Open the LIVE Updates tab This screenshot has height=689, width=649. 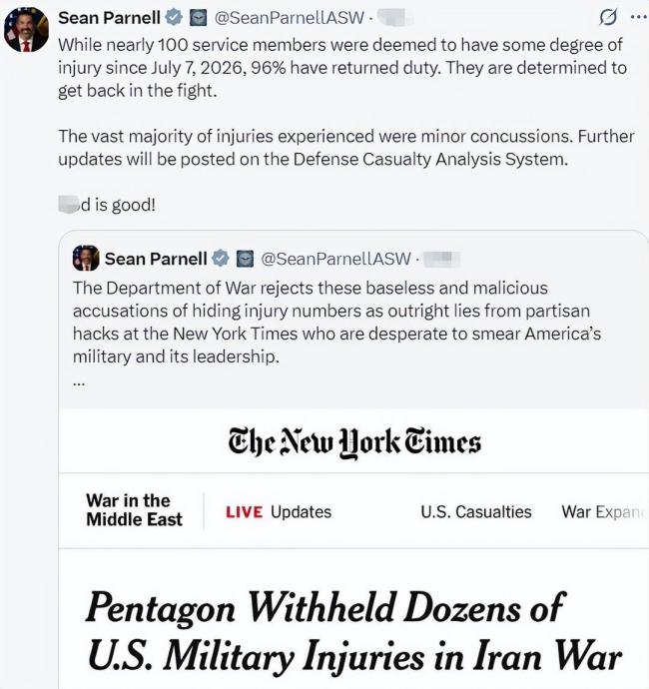point(279,512)
